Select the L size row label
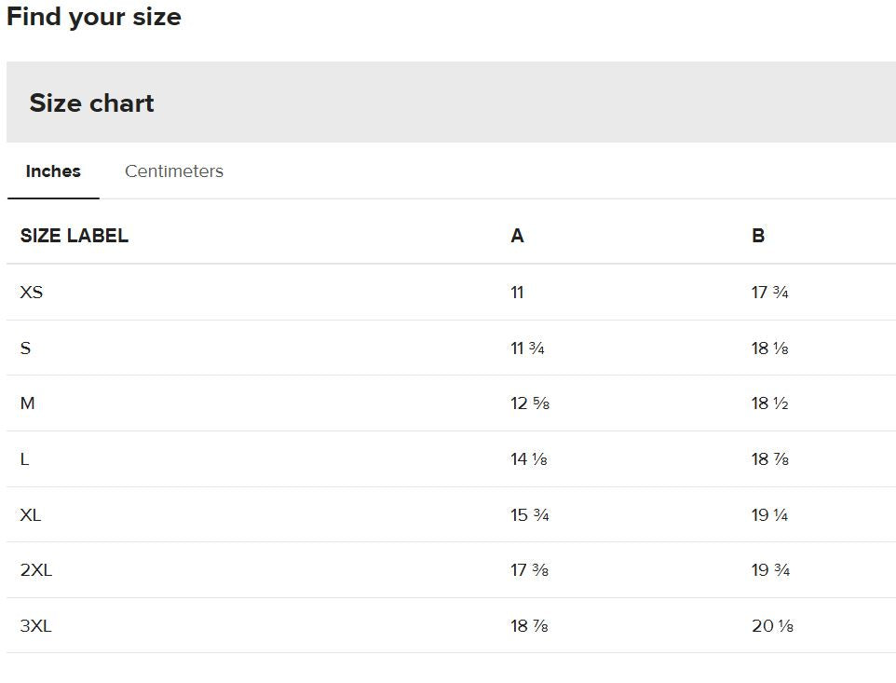The width and height of the screenshot is (896, 683). tap(24, 459)
